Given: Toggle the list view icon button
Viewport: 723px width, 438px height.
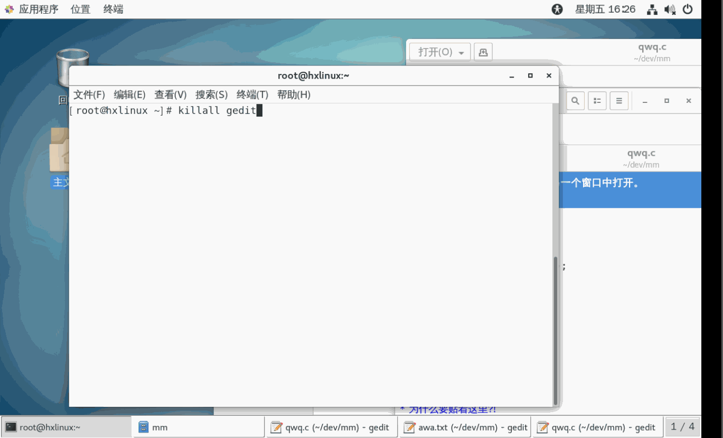Looking at the screenshot, I should [x=597, y=101].
